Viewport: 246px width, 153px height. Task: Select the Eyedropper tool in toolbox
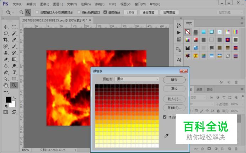(x=14, y=40)
